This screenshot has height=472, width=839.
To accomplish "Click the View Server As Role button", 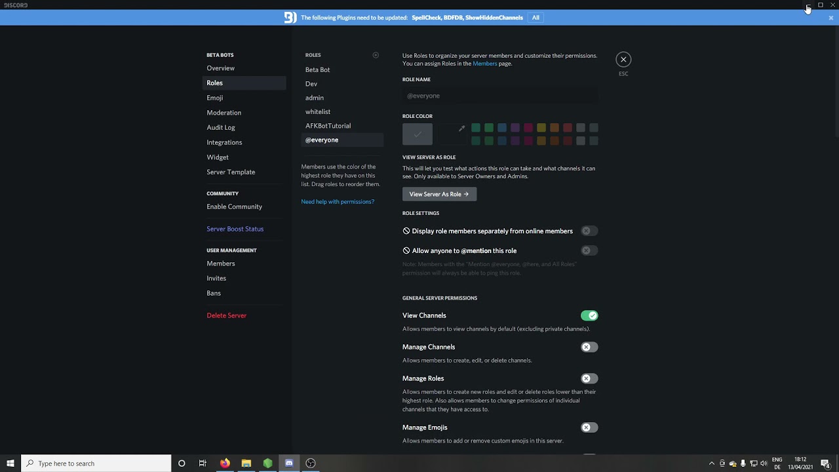I will [x=439, y=194].
